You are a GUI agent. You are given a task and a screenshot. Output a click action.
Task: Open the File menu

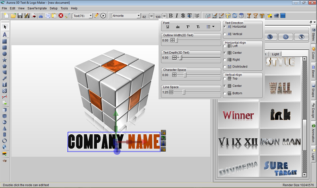[x=4, y=8]
